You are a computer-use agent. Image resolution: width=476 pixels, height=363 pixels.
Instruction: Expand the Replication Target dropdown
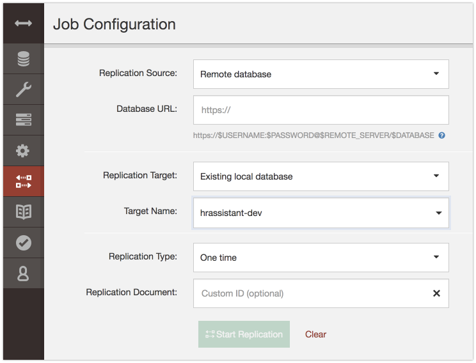pyautogui.click(x=321, y=176)
